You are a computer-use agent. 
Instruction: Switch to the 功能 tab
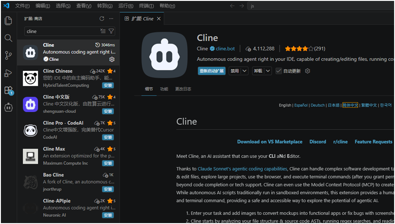164,89
